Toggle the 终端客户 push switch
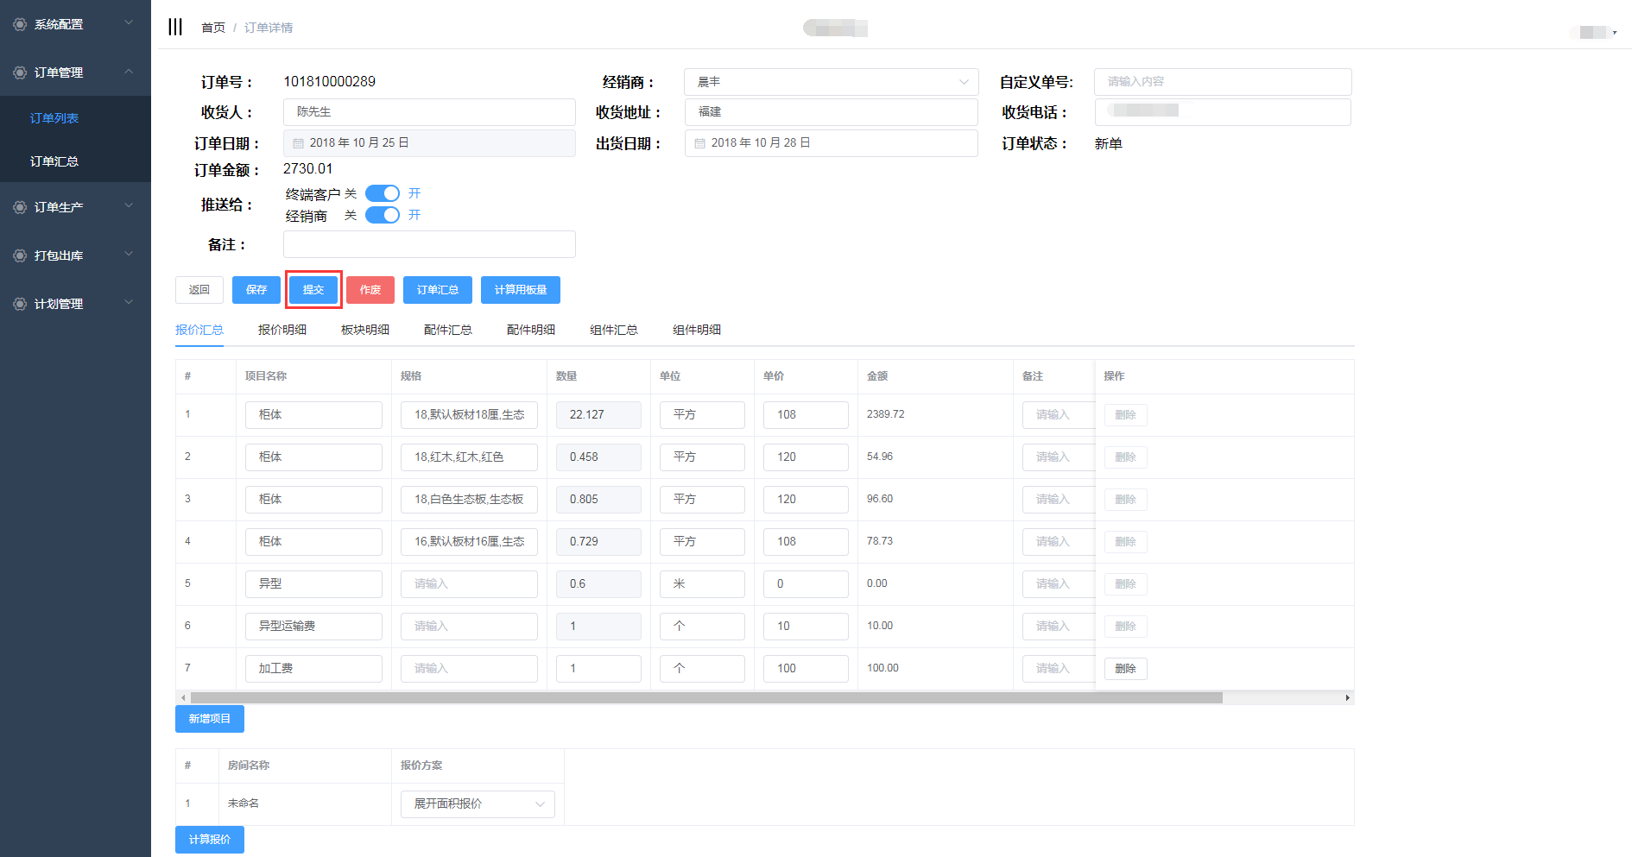Screen dimensions: 1632x857 (382, 193)
